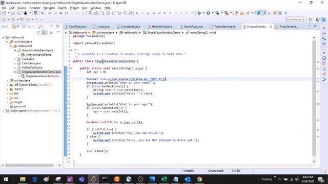Click SingleValueVariablesDemo in the breadcrumb
This screenshot has height=184, width=328.
coord(163,33)
